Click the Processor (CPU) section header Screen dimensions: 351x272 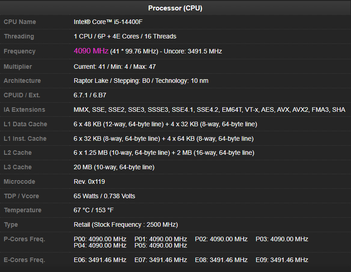pos(175,8)
